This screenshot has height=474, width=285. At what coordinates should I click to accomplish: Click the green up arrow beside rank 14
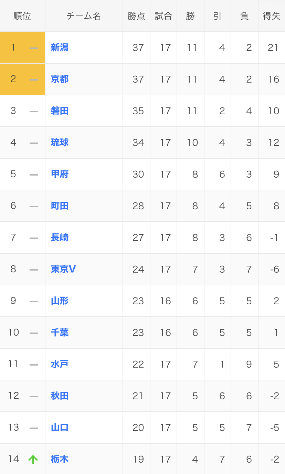33,459
